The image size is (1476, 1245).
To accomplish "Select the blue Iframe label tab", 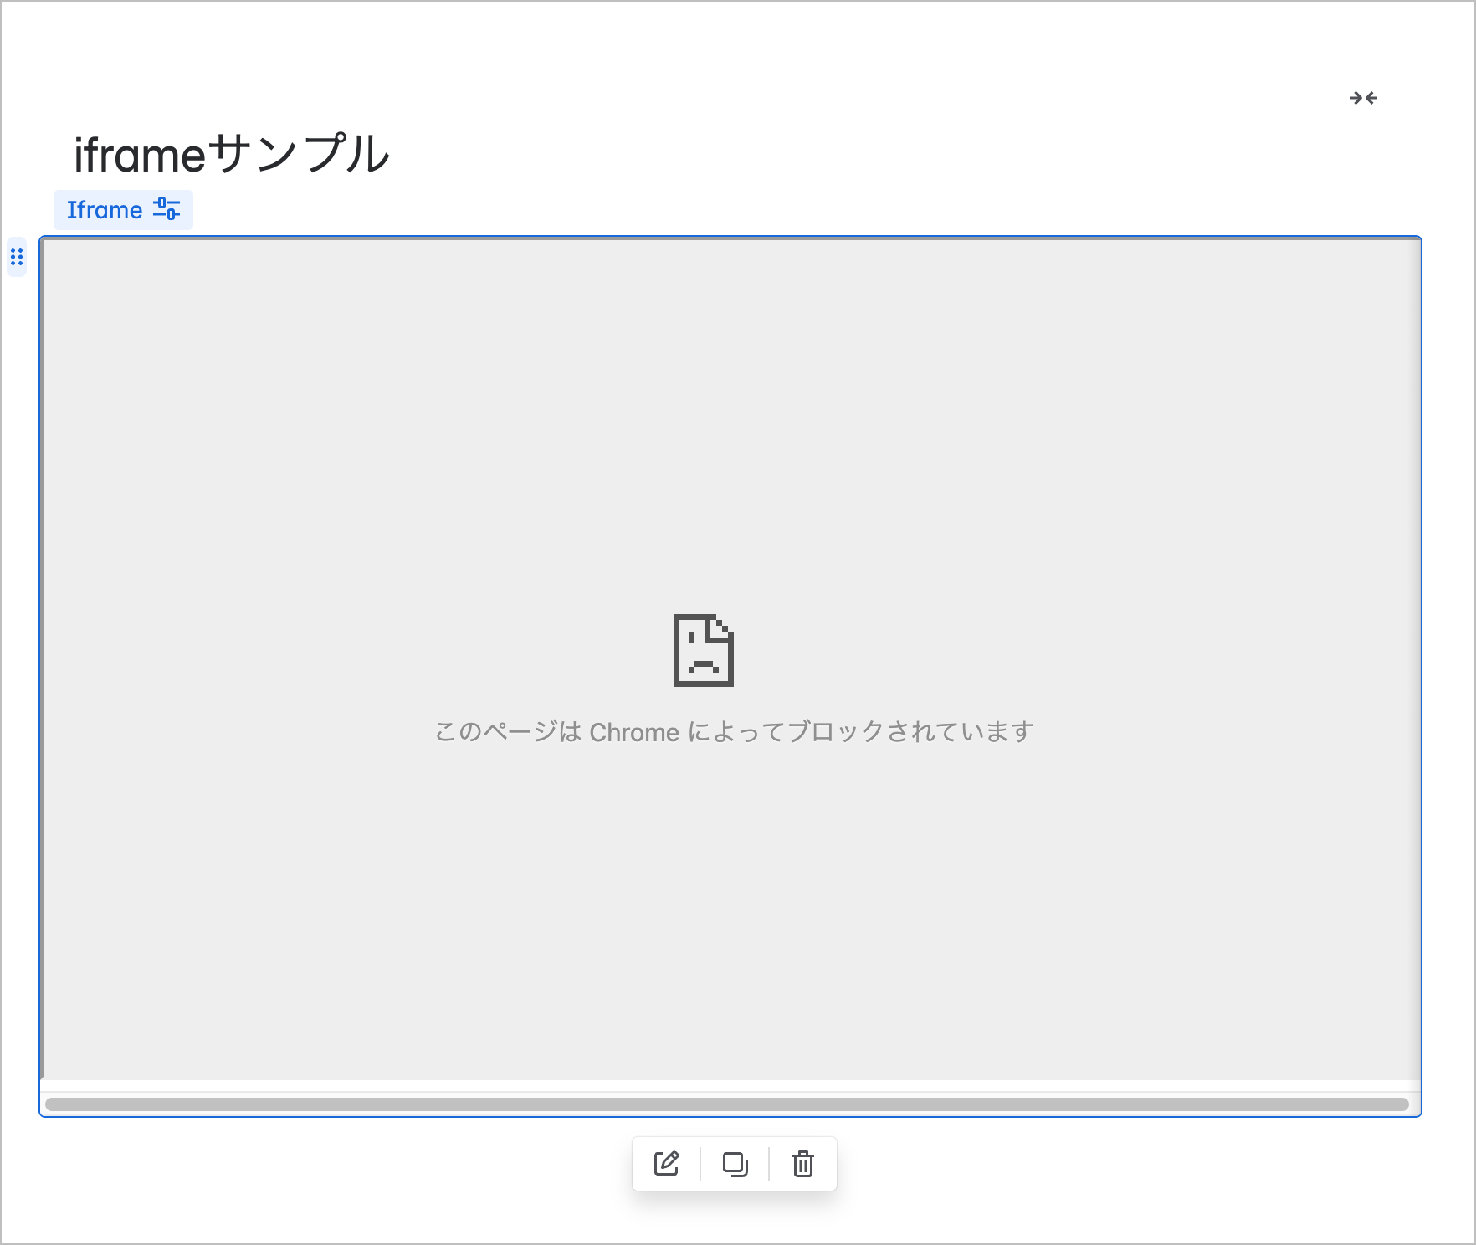I will point(105,209).
